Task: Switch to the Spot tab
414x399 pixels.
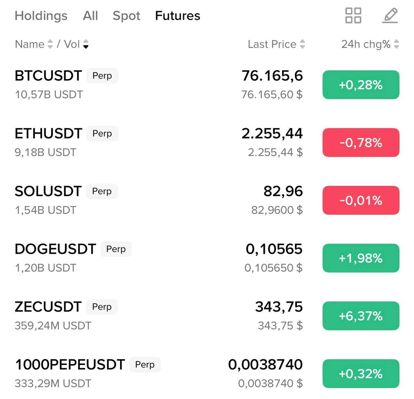Action: [x=126, y=16]
